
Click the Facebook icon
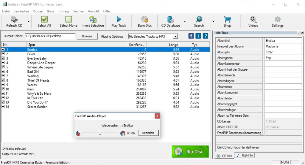pos(191,36)
